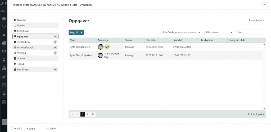Go to previous page in pagination

click(78, 114)
